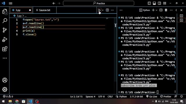This screenshot has height=104, width=186.
Task: Open the Search view in activity bar
Action: coord(5,21)
